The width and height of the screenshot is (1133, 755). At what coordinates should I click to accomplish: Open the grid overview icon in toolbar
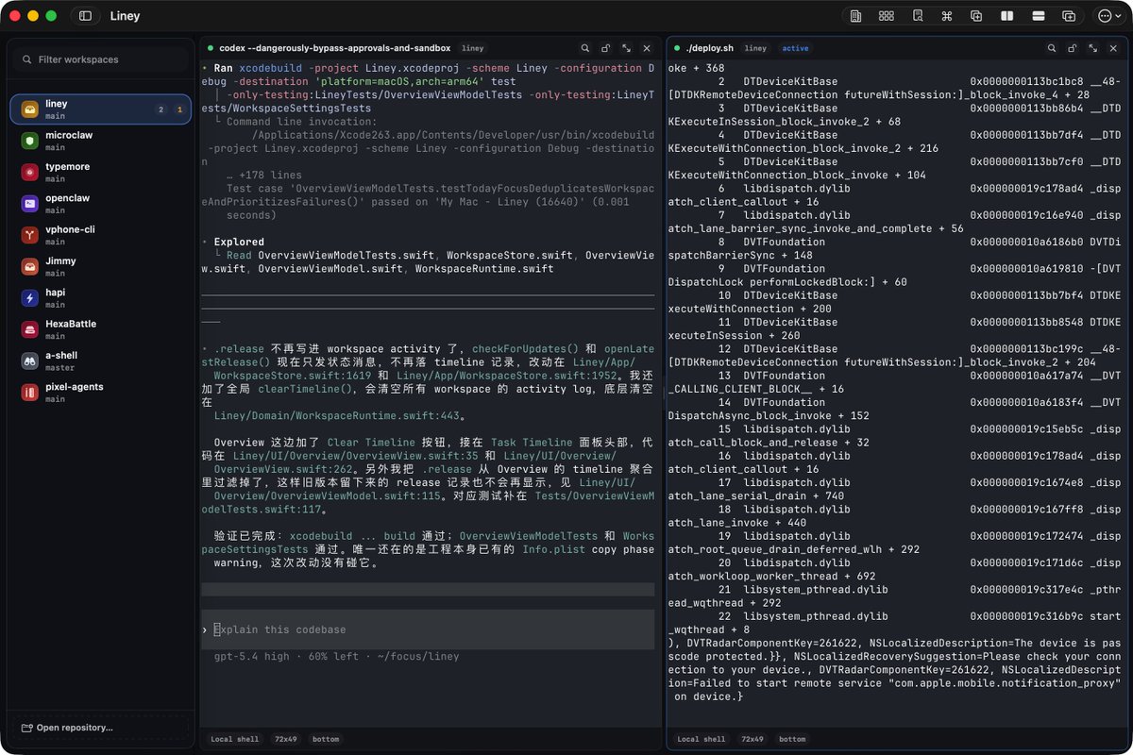pos(886,16)
